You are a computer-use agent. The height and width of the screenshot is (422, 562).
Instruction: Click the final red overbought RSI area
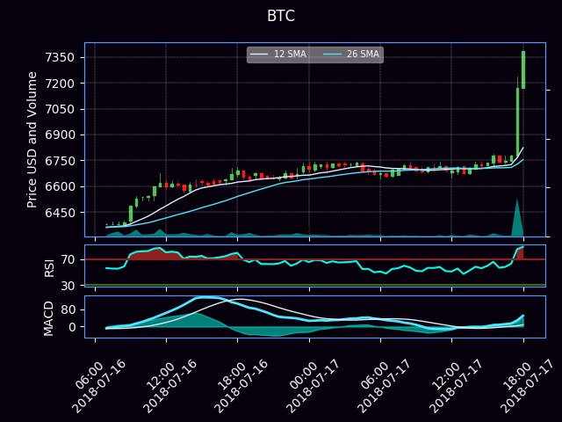click(x=520, y=253)
